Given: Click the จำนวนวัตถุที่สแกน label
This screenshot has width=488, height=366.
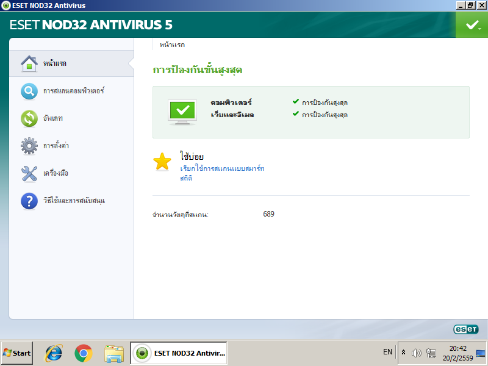Looking at the screenshot, I should [181, 215].
